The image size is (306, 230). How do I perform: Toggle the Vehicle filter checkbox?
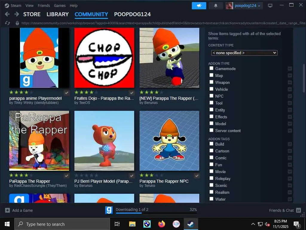[211, 89]
